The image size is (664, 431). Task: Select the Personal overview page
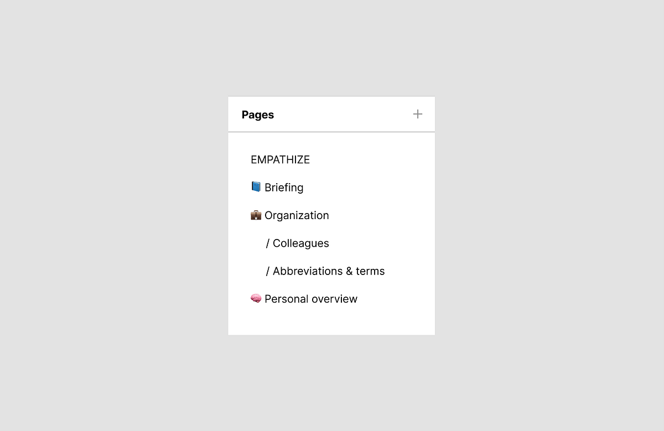pyautogui.click(x=310, y=298)
